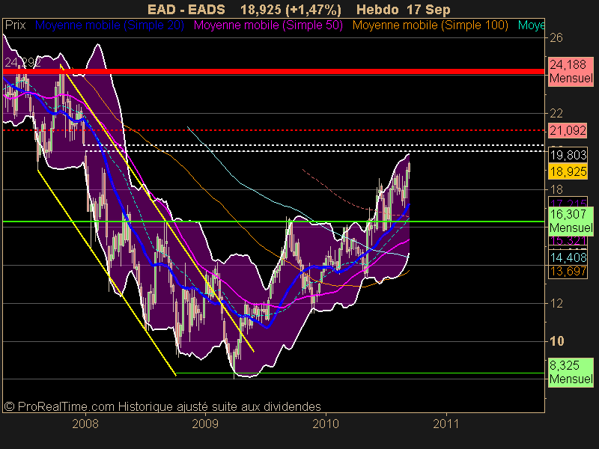Select the "Prix" legend label
This screenshot has width=599, height=449.
(x=15, y=25)
